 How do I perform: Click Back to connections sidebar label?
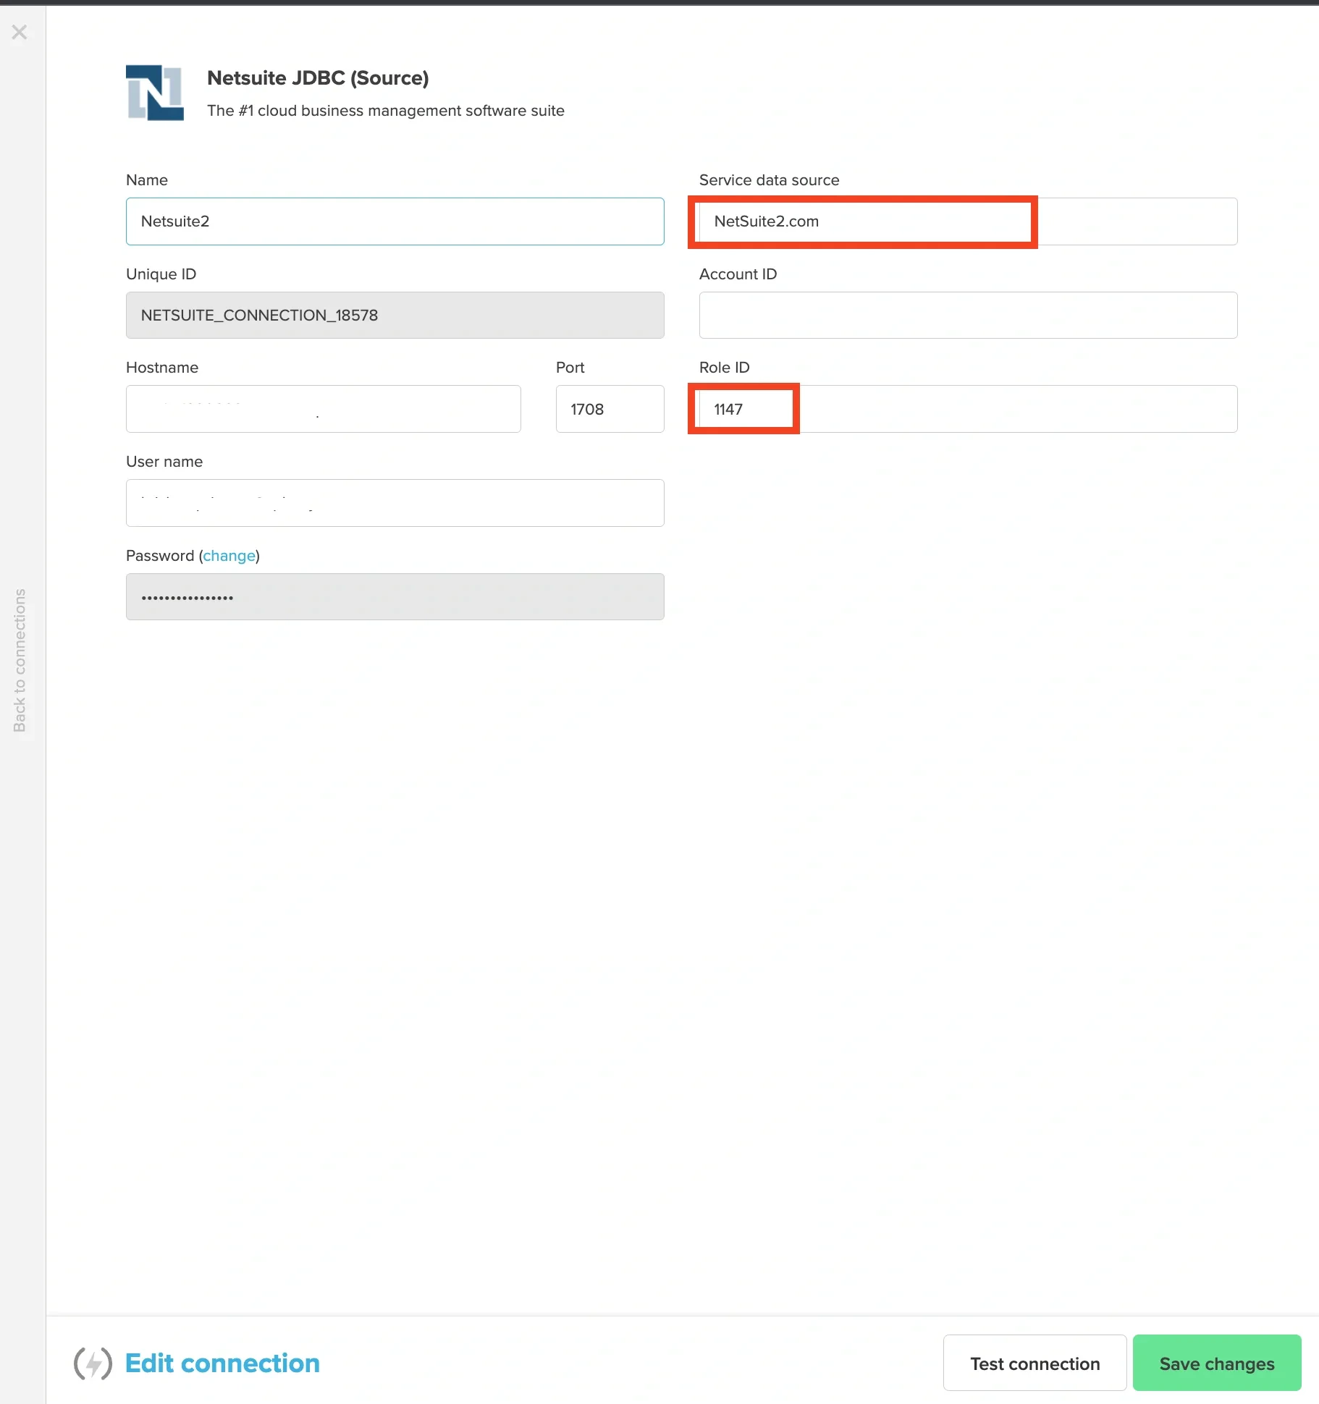pos(21,659)
